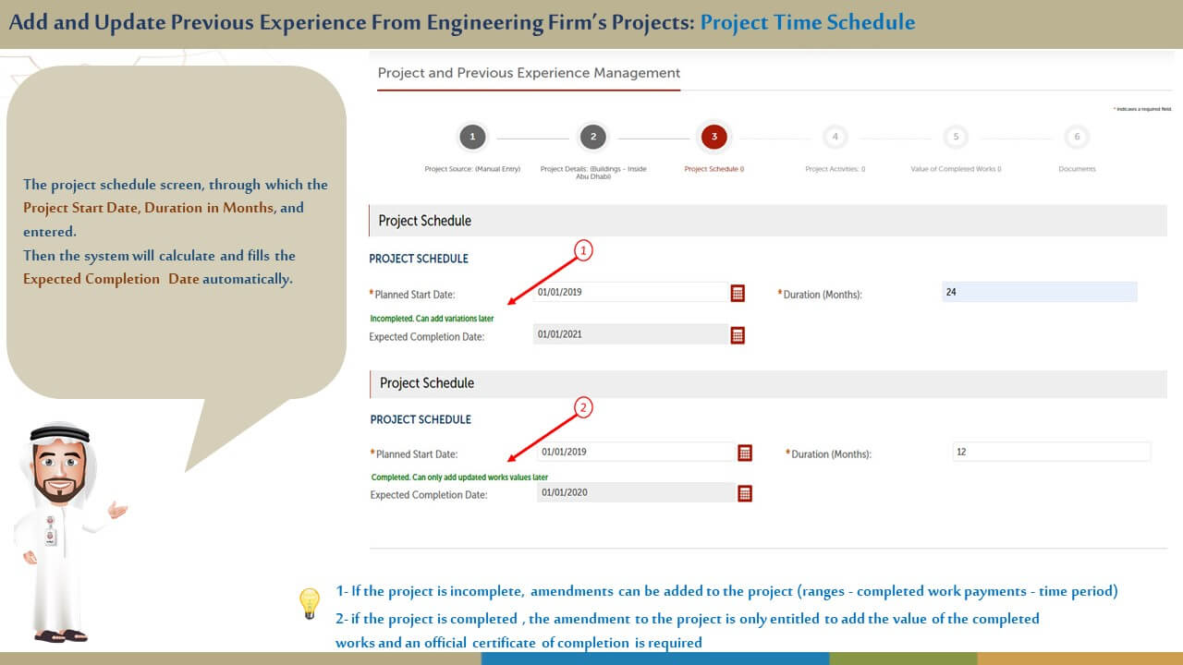1183x665 pixels.
Task: Click the red annotation circle numbered 2
Action: 583,406
